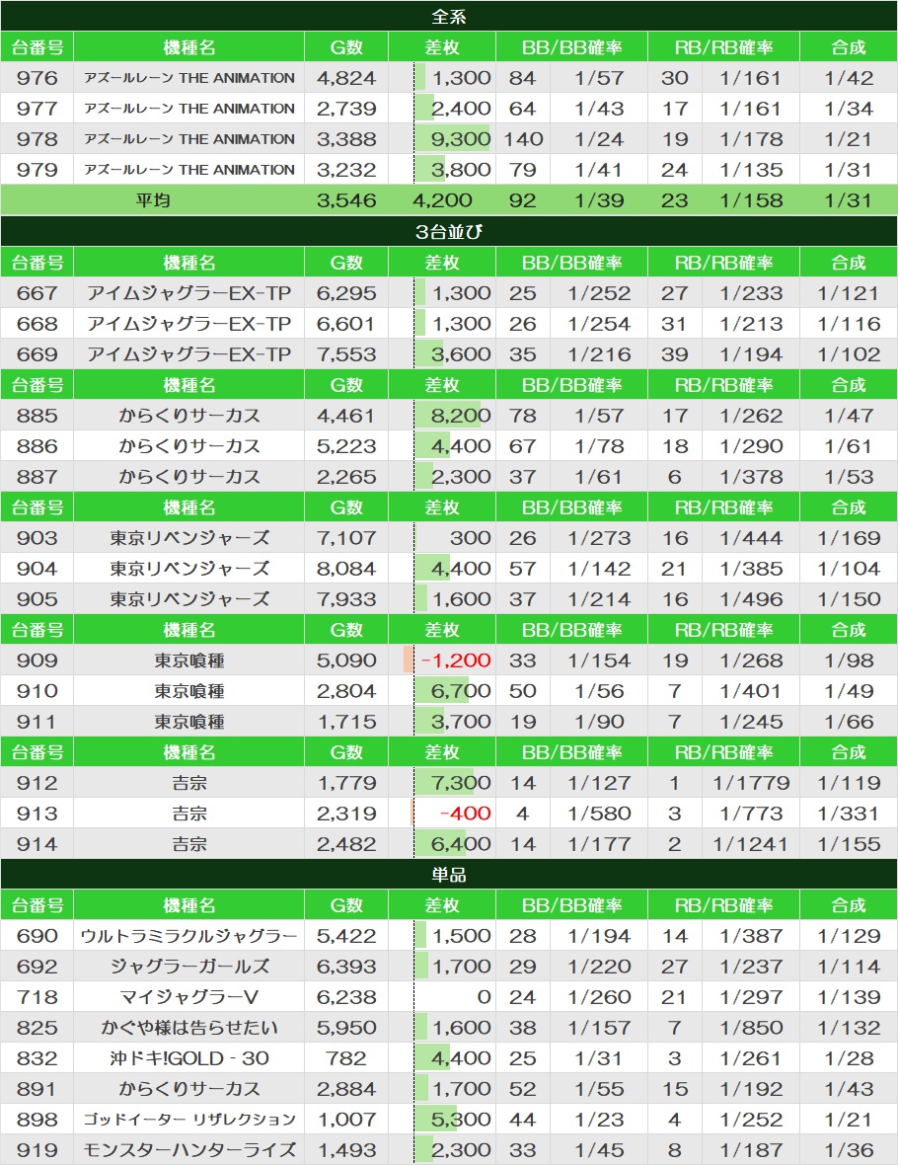Click the 合成 header in the 全系 table
Viewport: 898px width, 1165px height.
849,46
